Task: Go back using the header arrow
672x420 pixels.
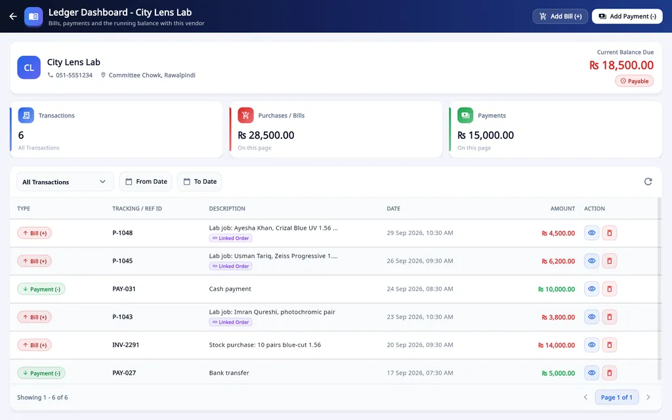Action: click(x=13, y=16)
